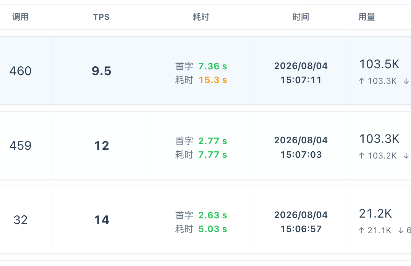Select the row with call count 32
Viewport: 411px width, 266px height.
click(205, 220)
